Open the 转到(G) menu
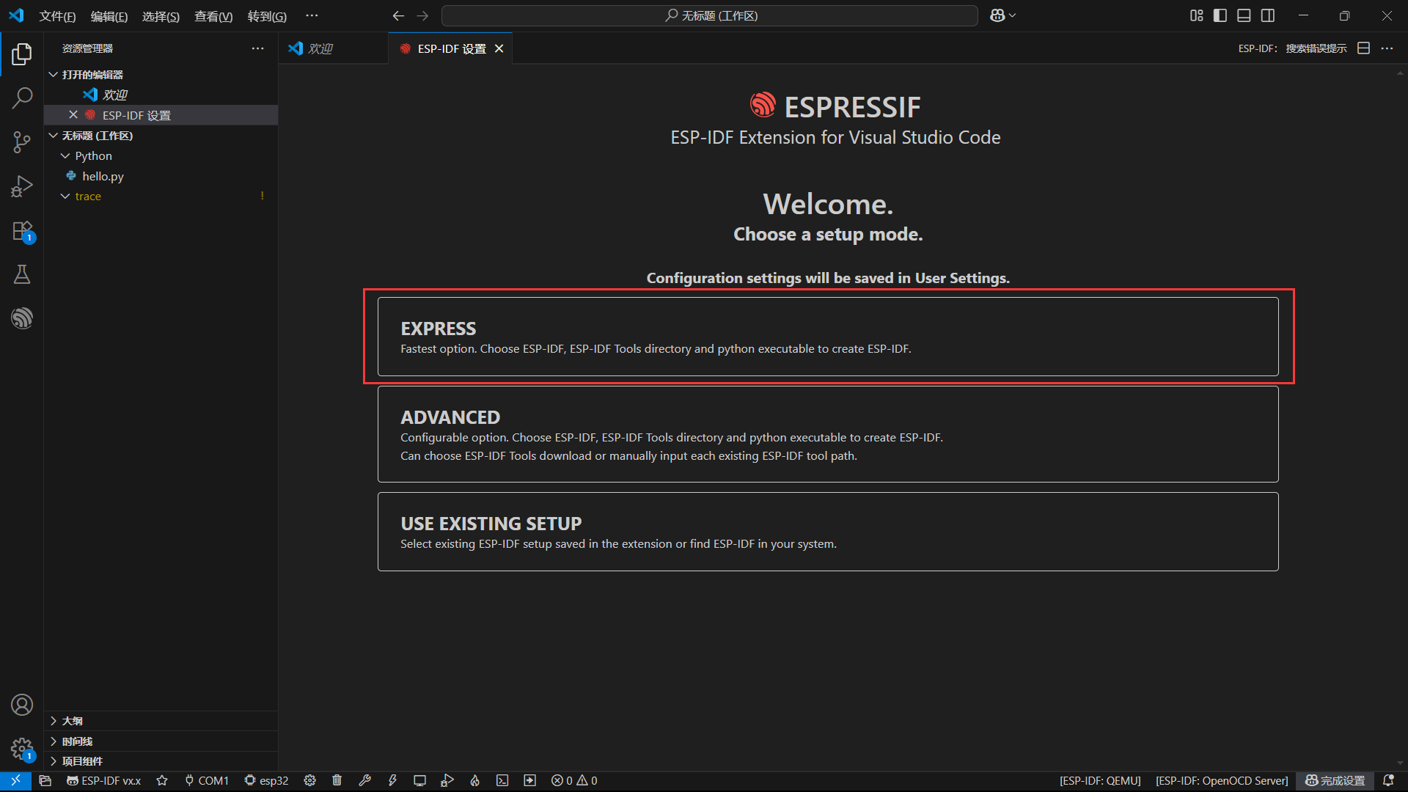The width and height of the screenshot is (1408, 792). (267, 16)
